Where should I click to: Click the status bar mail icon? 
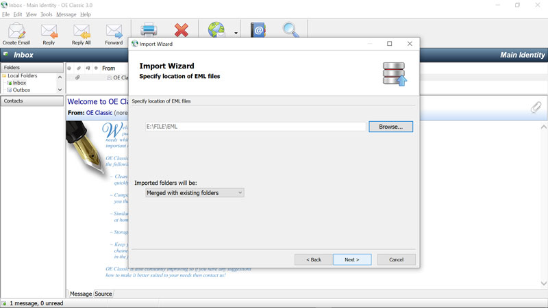click(4, 303)
